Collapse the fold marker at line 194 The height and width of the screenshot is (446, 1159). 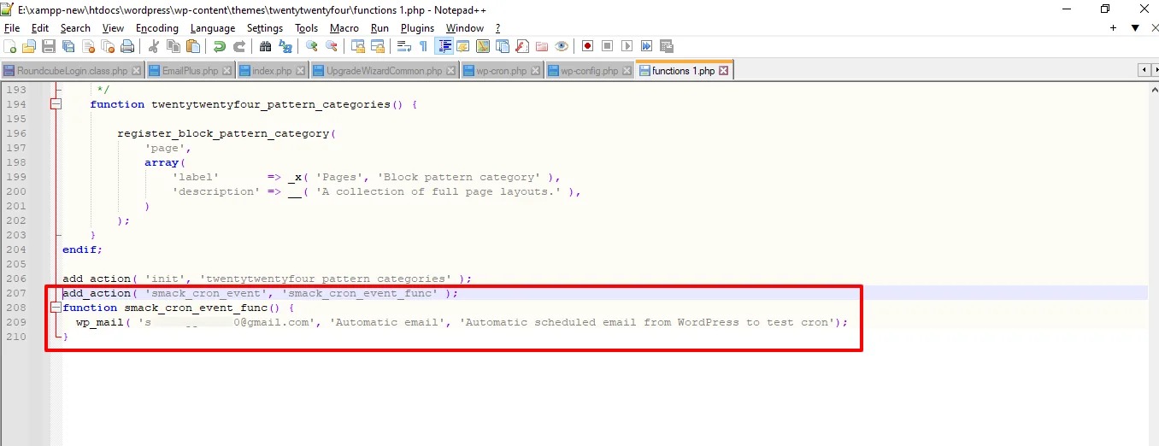[56, 104]
